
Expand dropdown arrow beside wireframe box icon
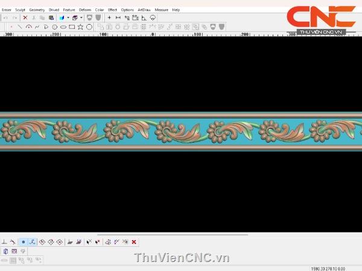click(81, 18)
